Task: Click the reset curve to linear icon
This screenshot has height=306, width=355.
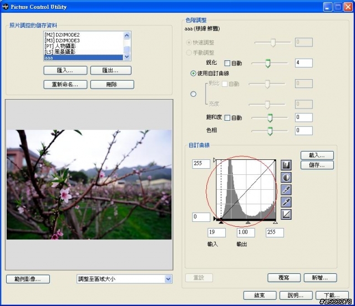Action: [x=286, y=214]
